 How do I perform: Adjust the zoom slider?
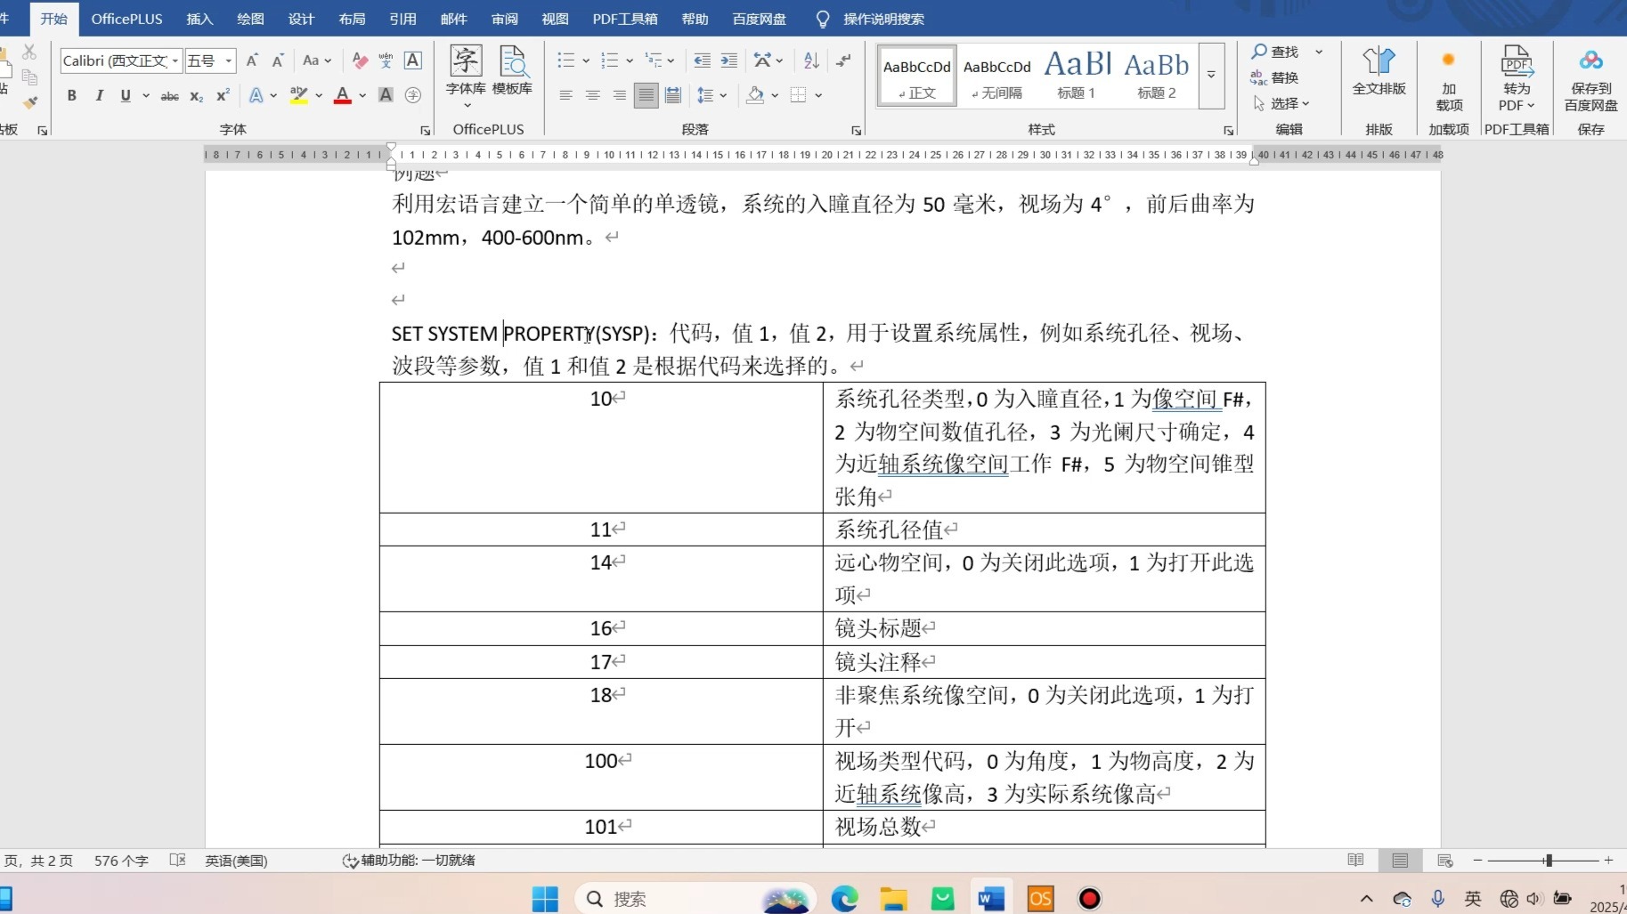click(x=1548, y=860)
